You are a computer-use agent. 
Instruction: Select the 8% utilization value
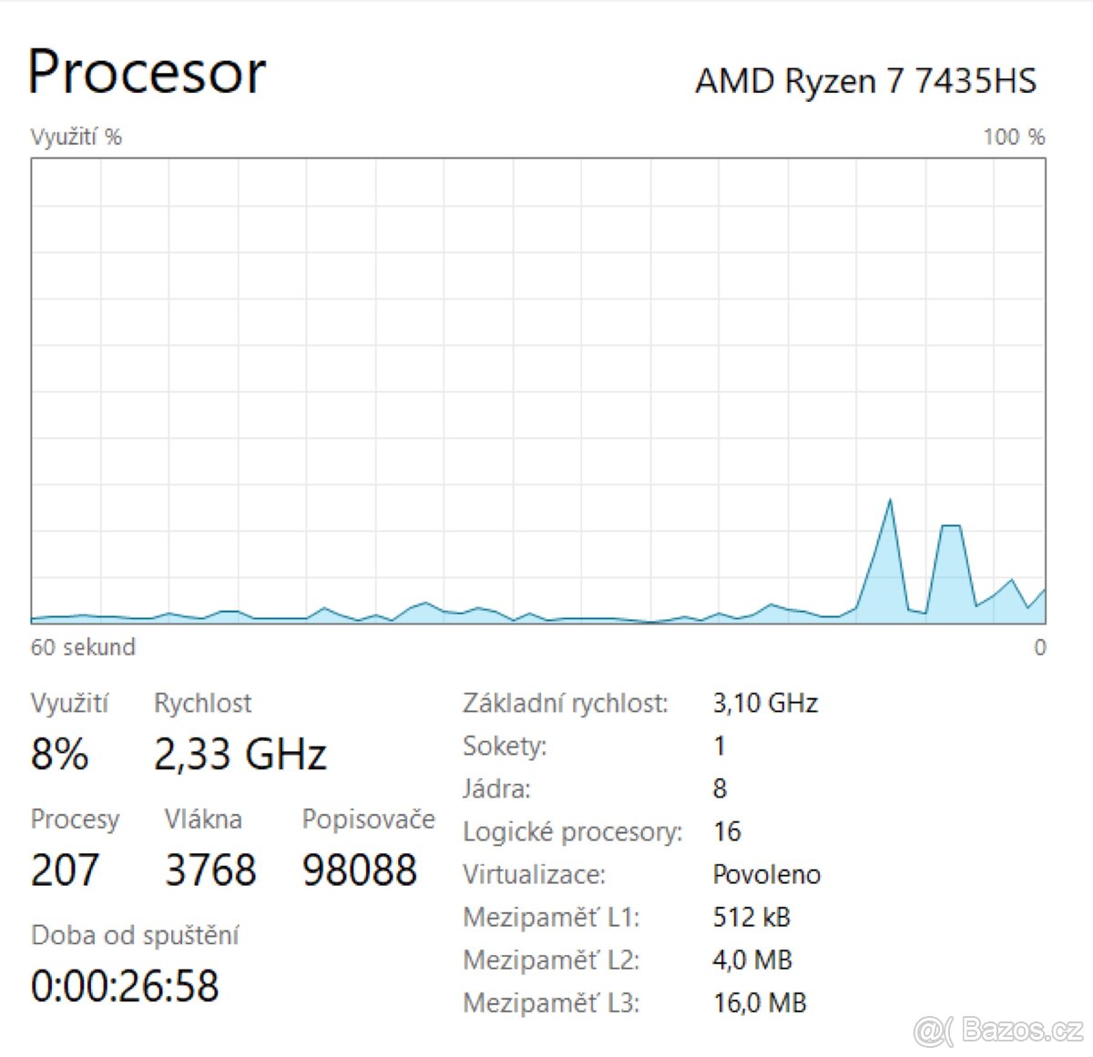60,754
